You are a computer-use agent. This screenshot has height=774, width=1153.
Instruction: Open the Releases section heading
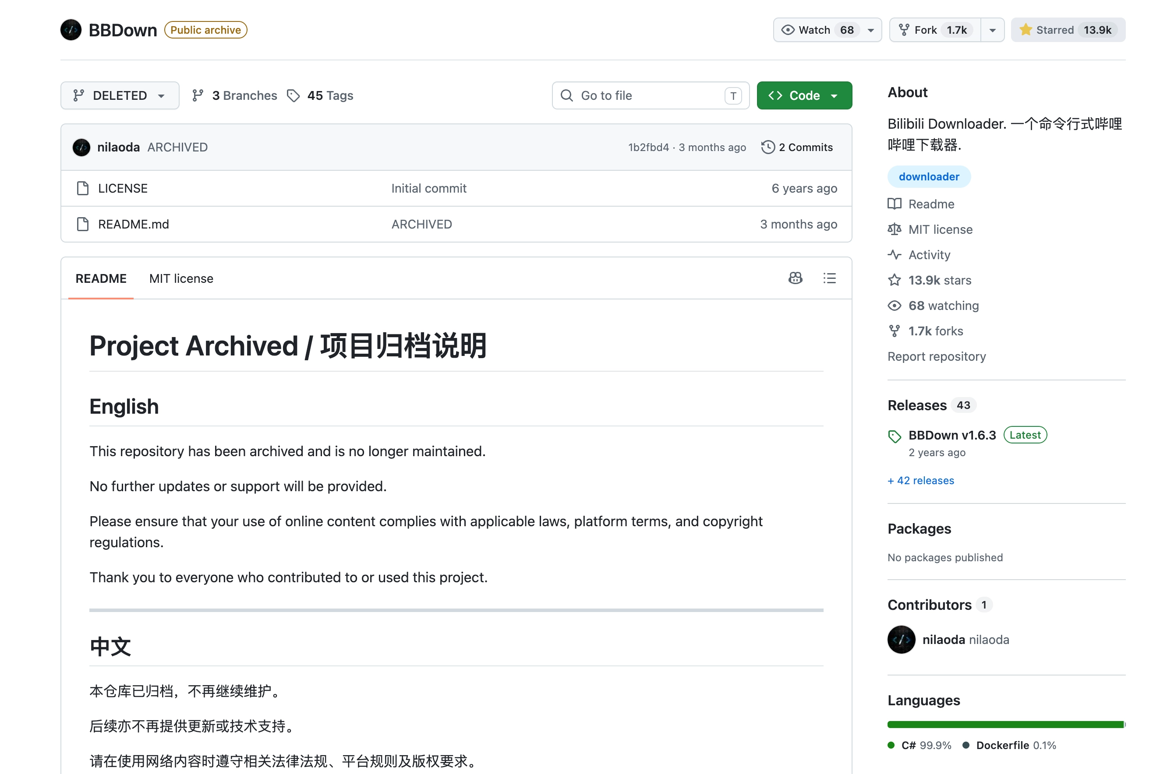(917, 405)
